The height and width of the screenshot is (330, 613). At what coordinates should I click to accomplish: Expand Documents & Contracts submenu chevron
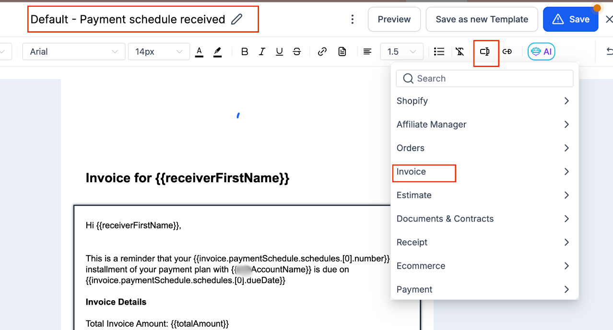(566, 218)
